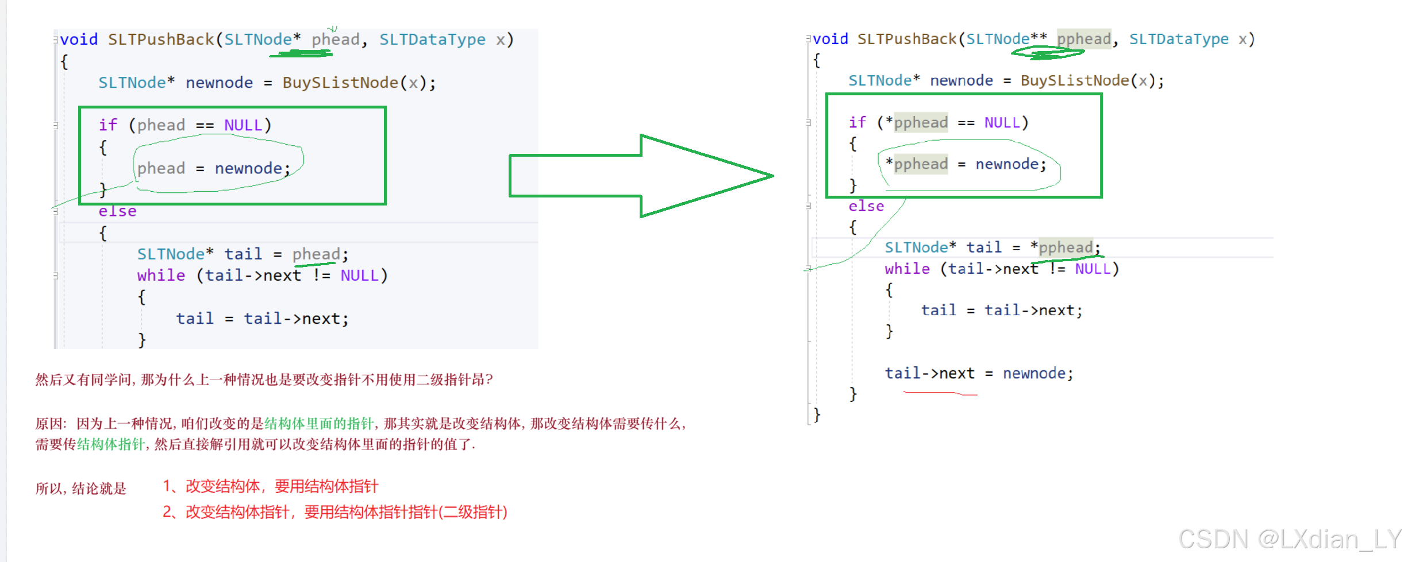Click the line 'SLTNode* tail = *pphead;'
The height and width of the screenshot is (562, 1404).
pos(993,247)
